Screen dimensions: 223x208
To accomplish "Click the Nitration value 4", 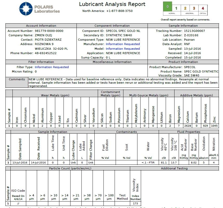I will coord(214,162).
